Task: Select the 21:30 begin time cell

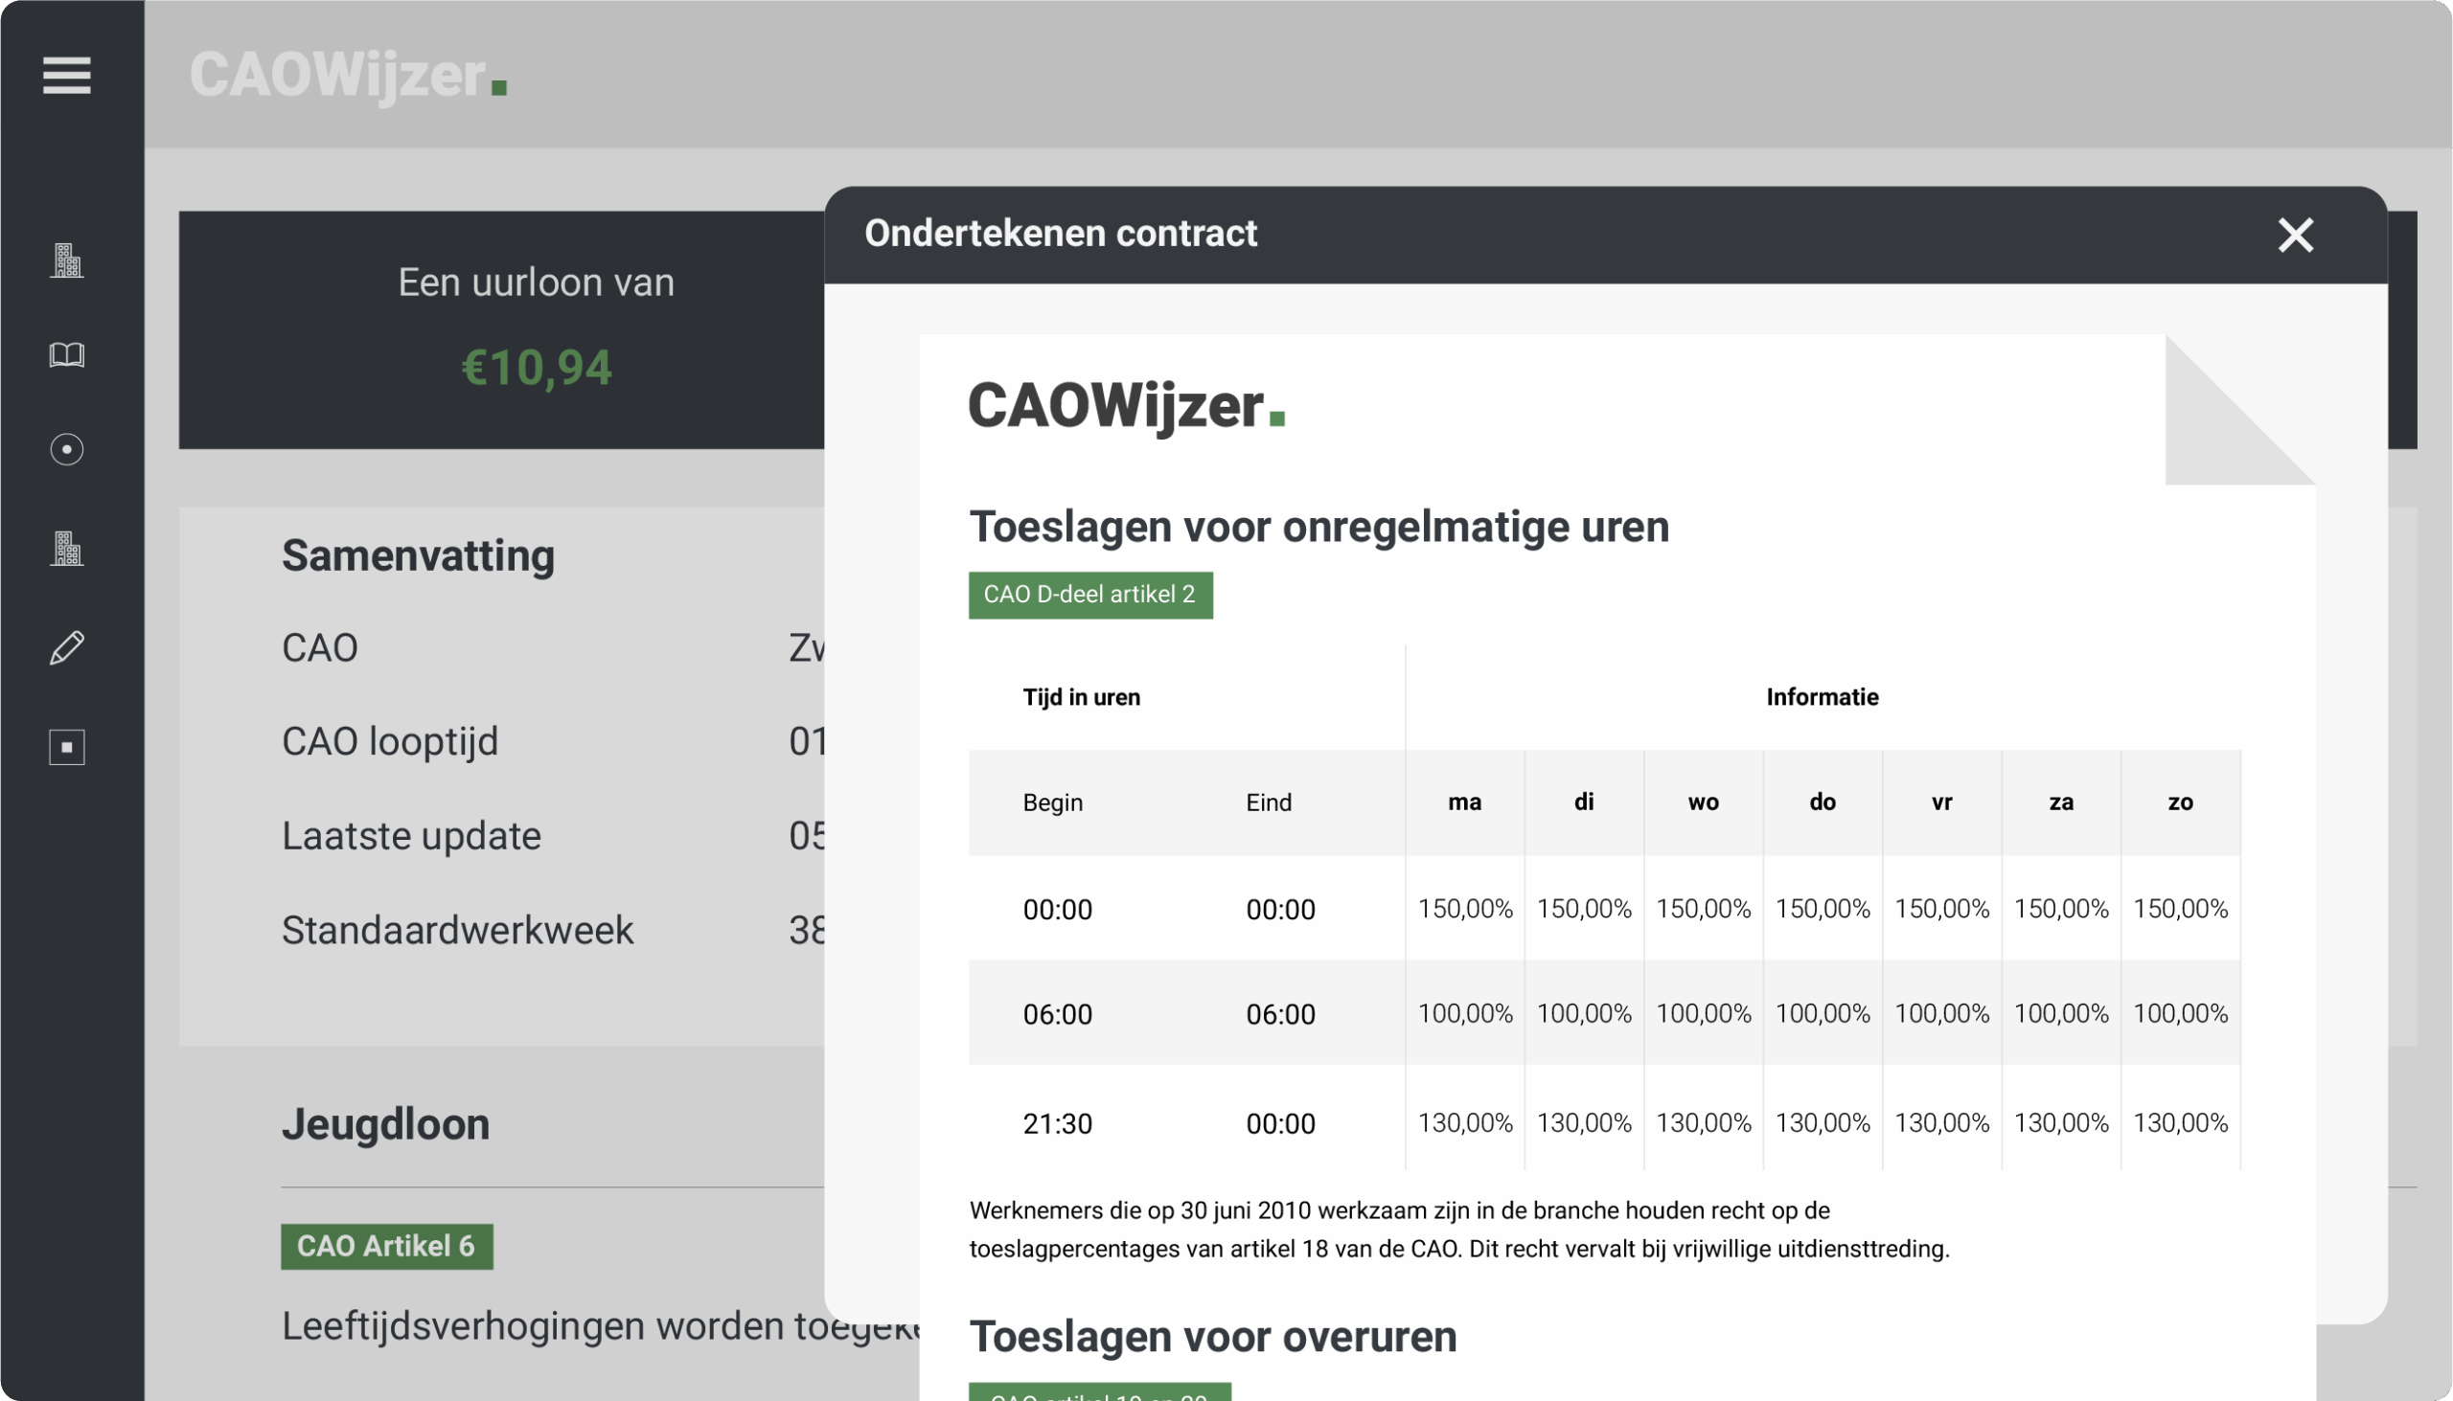Action: point(1057,1123)
